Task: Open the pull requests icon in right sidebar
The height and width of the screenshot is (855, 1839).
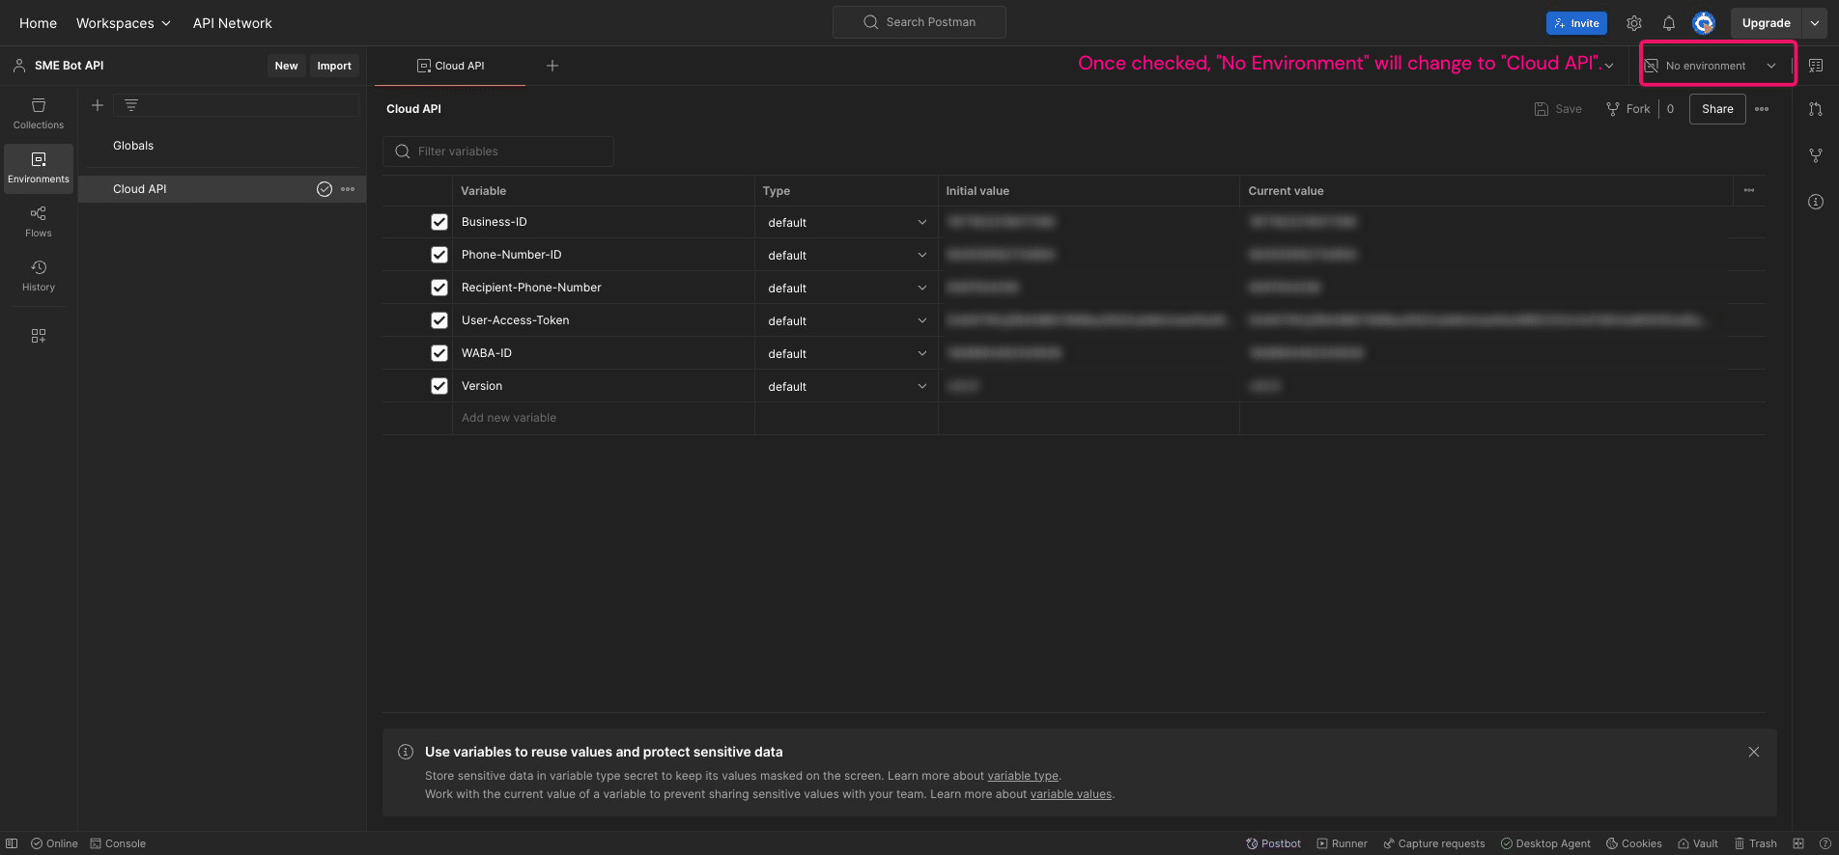Action: click(x=1816, y=109)
